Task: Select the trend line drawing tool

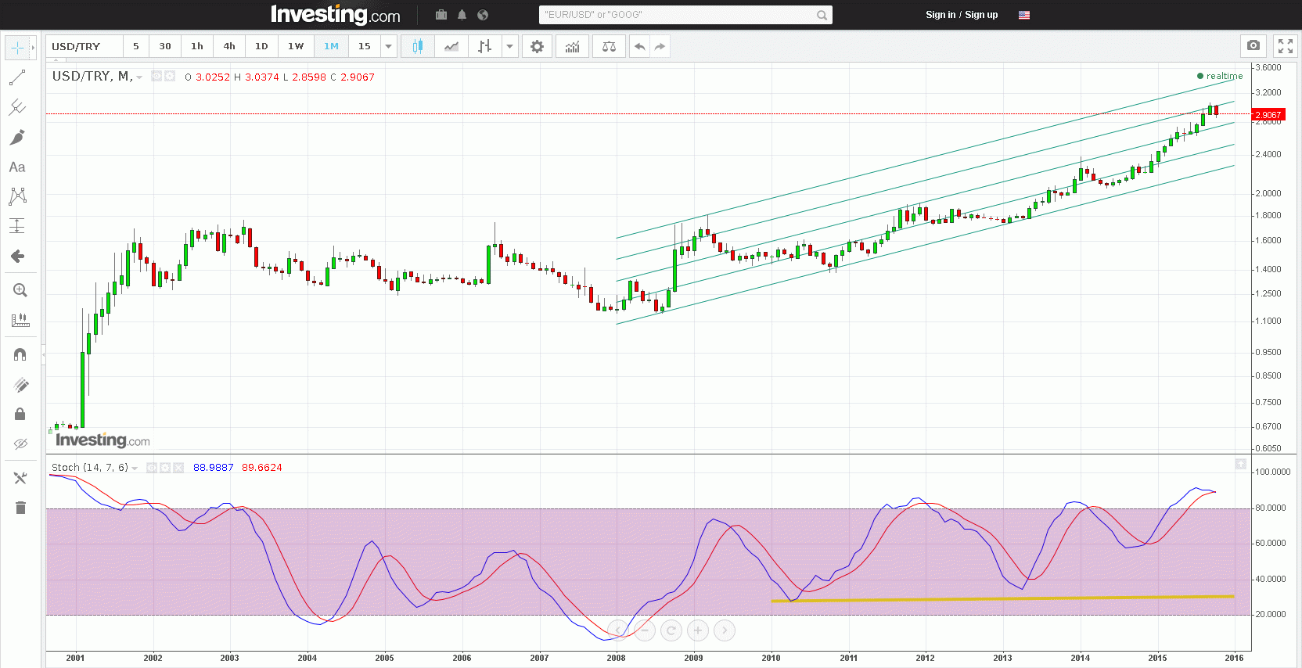Action: click(x=17, y=77)
